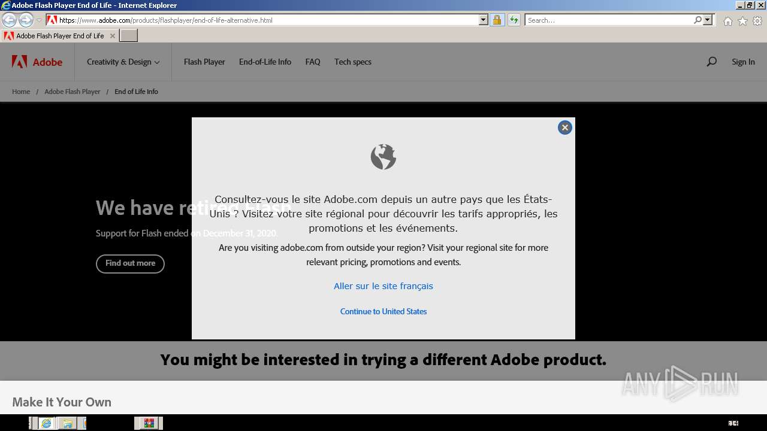The width and height of the screenshot is (767, 431).
Task: Expand the address bar autocomplete dropdown
Action: tap(484, 20)
